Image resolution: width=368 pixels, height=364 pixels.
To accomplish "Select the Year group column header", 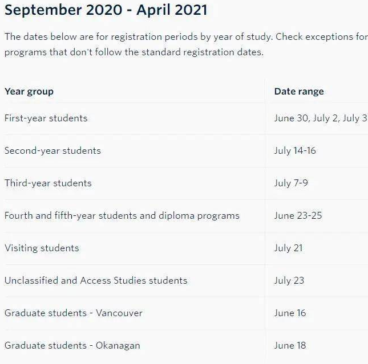I will click(29, 91).
